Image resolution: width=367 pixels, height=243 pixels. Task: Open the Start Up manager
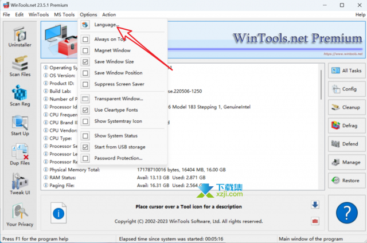pos(20,126)
